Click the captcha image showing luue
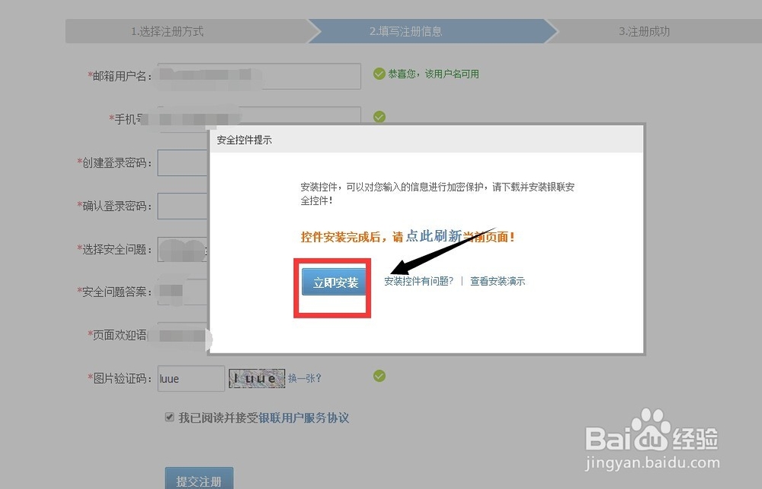762x489 pixels. [256, 378]
